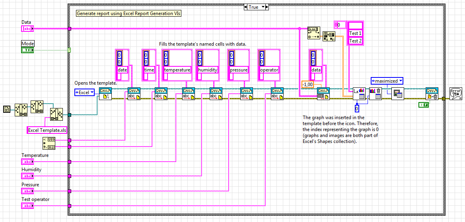The width and height of the screenshot is (465, 222).
Task: Click the operator bookmark name string
Action: tap(269, 70)
